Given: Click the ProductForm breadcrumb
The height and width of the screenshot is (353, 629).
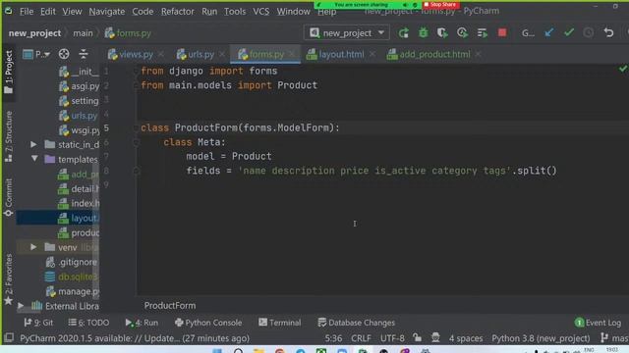Looking at the screenshot, I should pos(170,306).
